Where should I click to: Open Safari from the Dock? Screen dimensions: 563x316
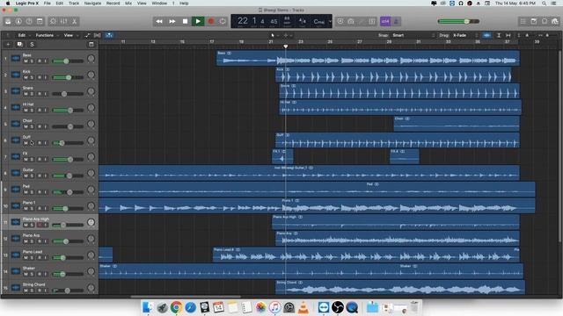pos(190,307)
